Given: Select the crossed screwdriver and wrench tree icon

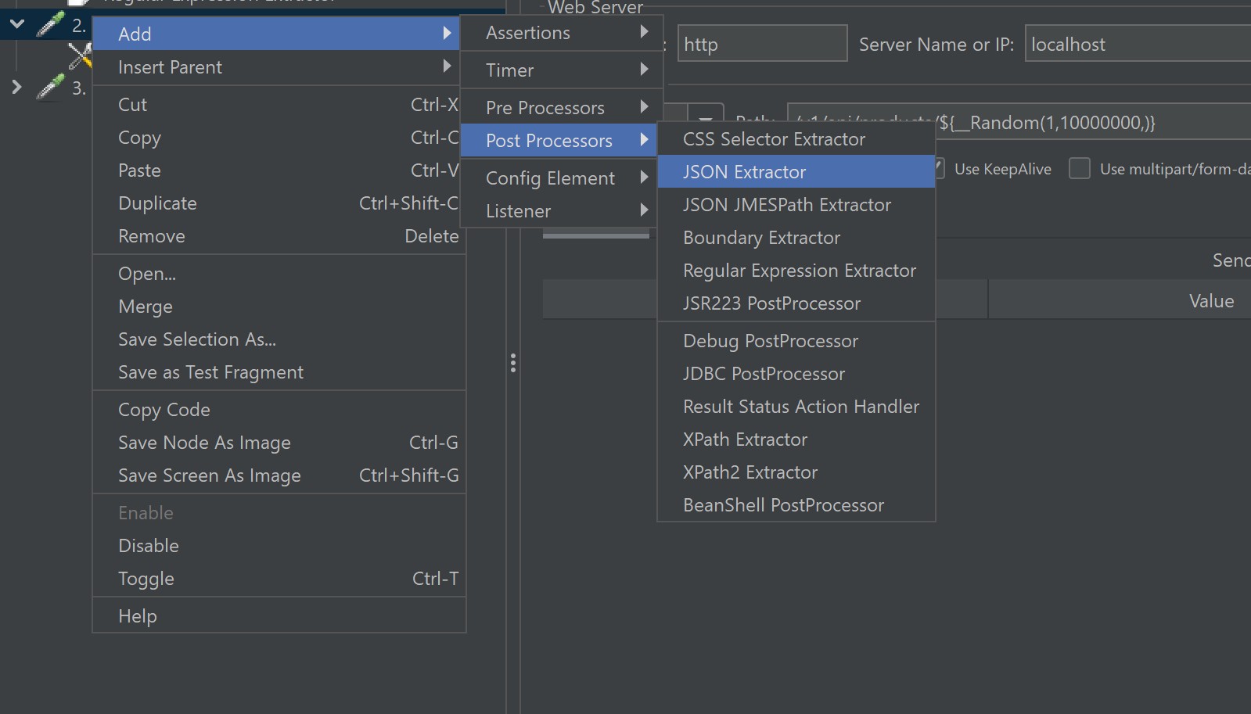Looking at the screenshot, I should tap(80, 56).
